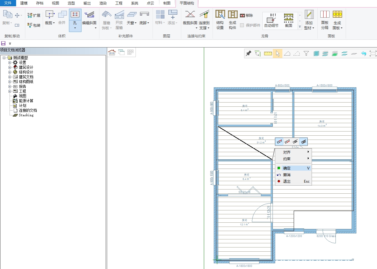Click 面板分隔 (Panel Split) icon
Screen dimensions: 377x269
tap(325, 14)
